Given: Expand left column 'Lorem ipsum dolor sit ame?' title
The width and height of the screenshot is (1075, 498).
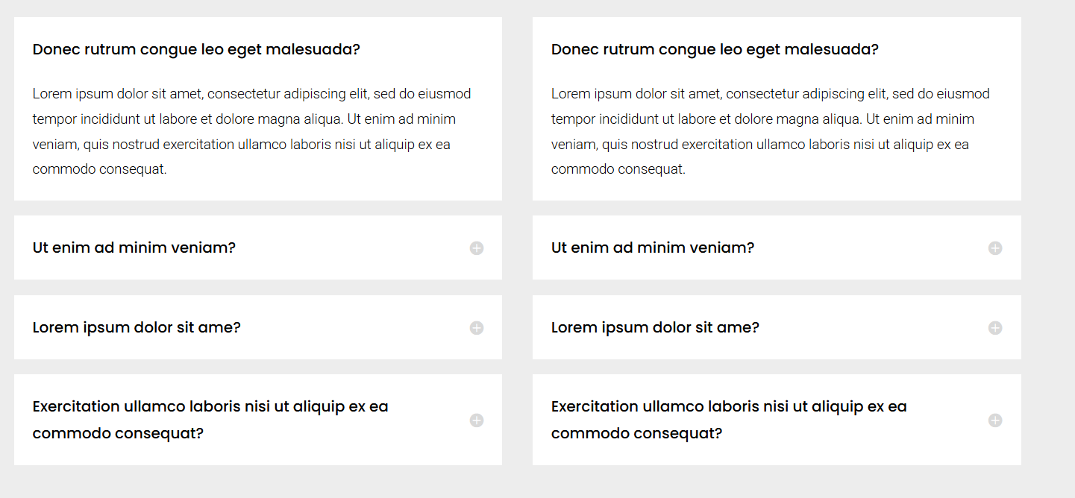Looking at the screenshot, I should pos(137,328).
